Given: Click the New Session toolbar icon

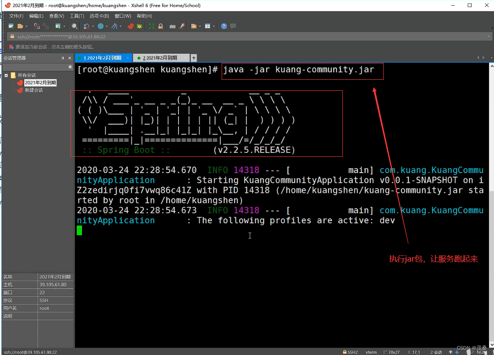Looking at the screenshot, I should (11, 26).
